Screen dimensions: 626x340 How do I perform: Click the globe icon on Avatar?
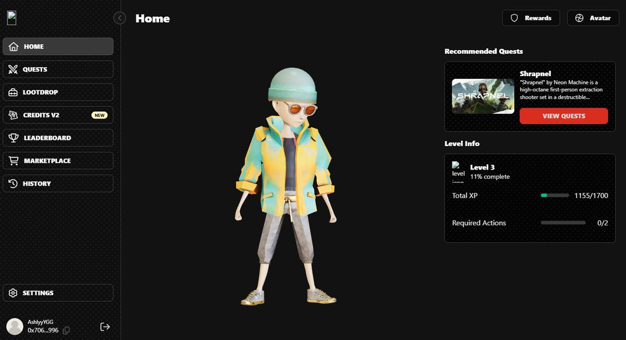579,18
